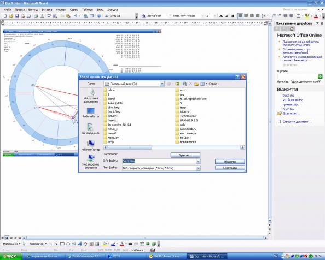The width and height of the screenshot is (325, 260).
Task: Click the Cancel button in the dialog
Action: coord(230,168)
